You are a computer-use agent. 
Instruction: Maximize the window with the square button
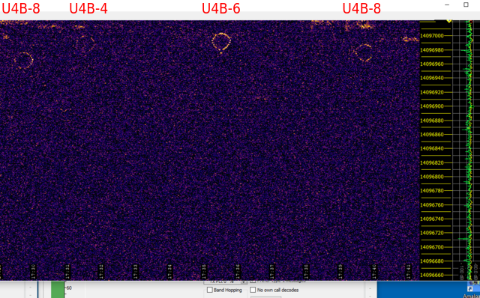[x=466, y=4]
